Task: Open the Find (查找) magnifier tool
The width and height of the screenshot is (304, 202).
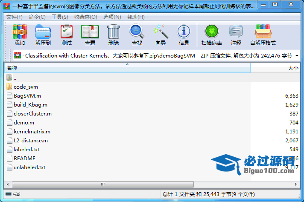Action: 137,32
